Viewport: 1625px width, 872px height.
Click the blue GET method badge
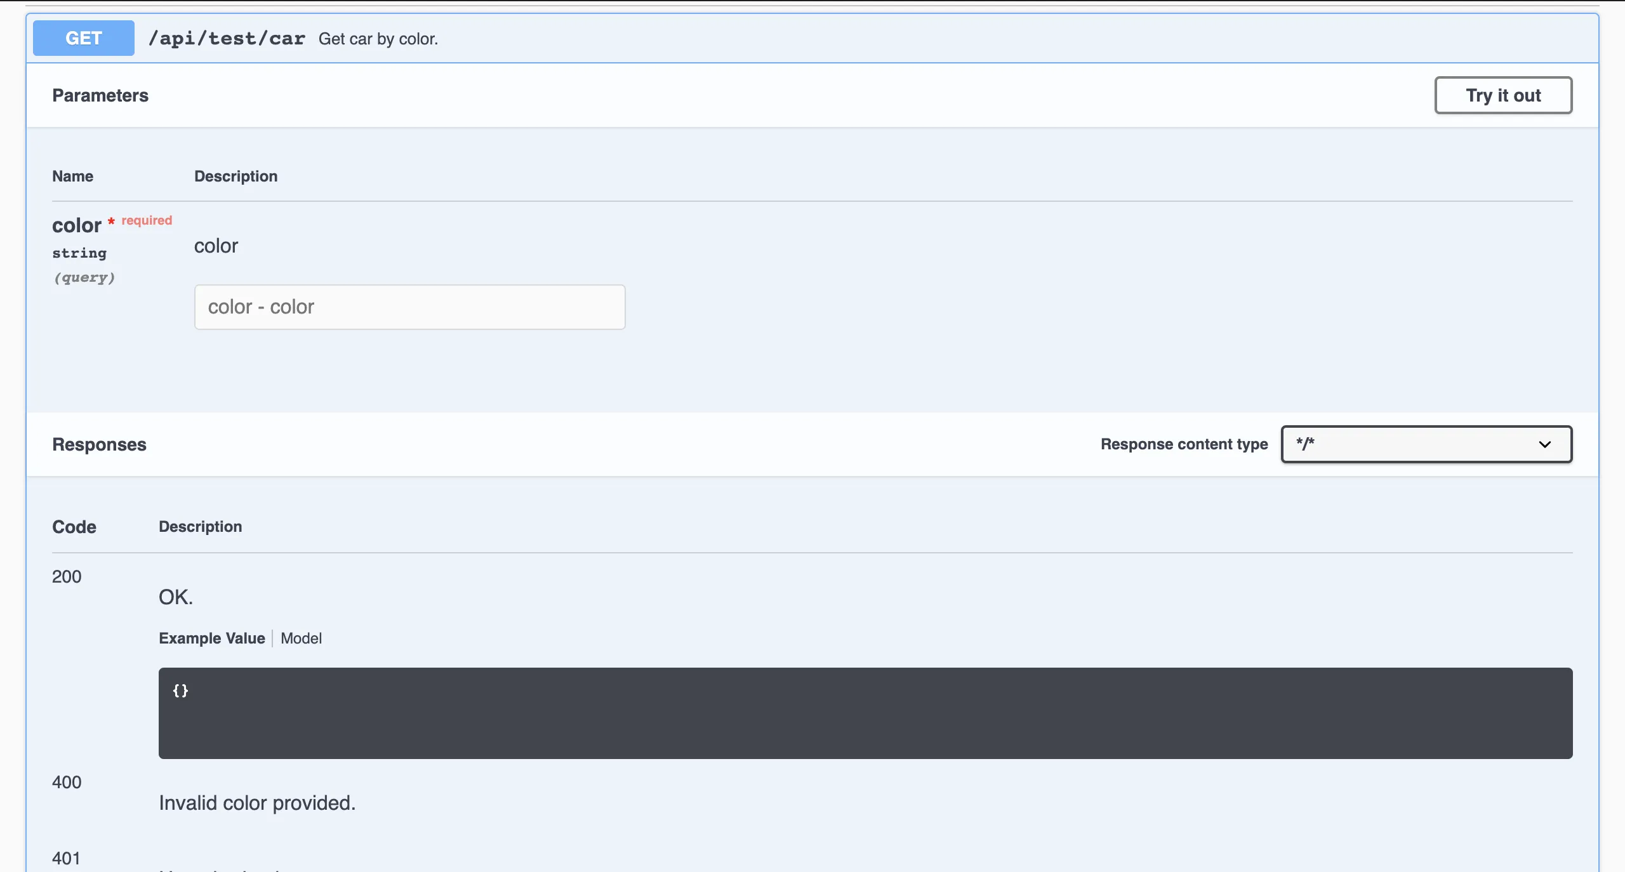click(x=83, y=38)
